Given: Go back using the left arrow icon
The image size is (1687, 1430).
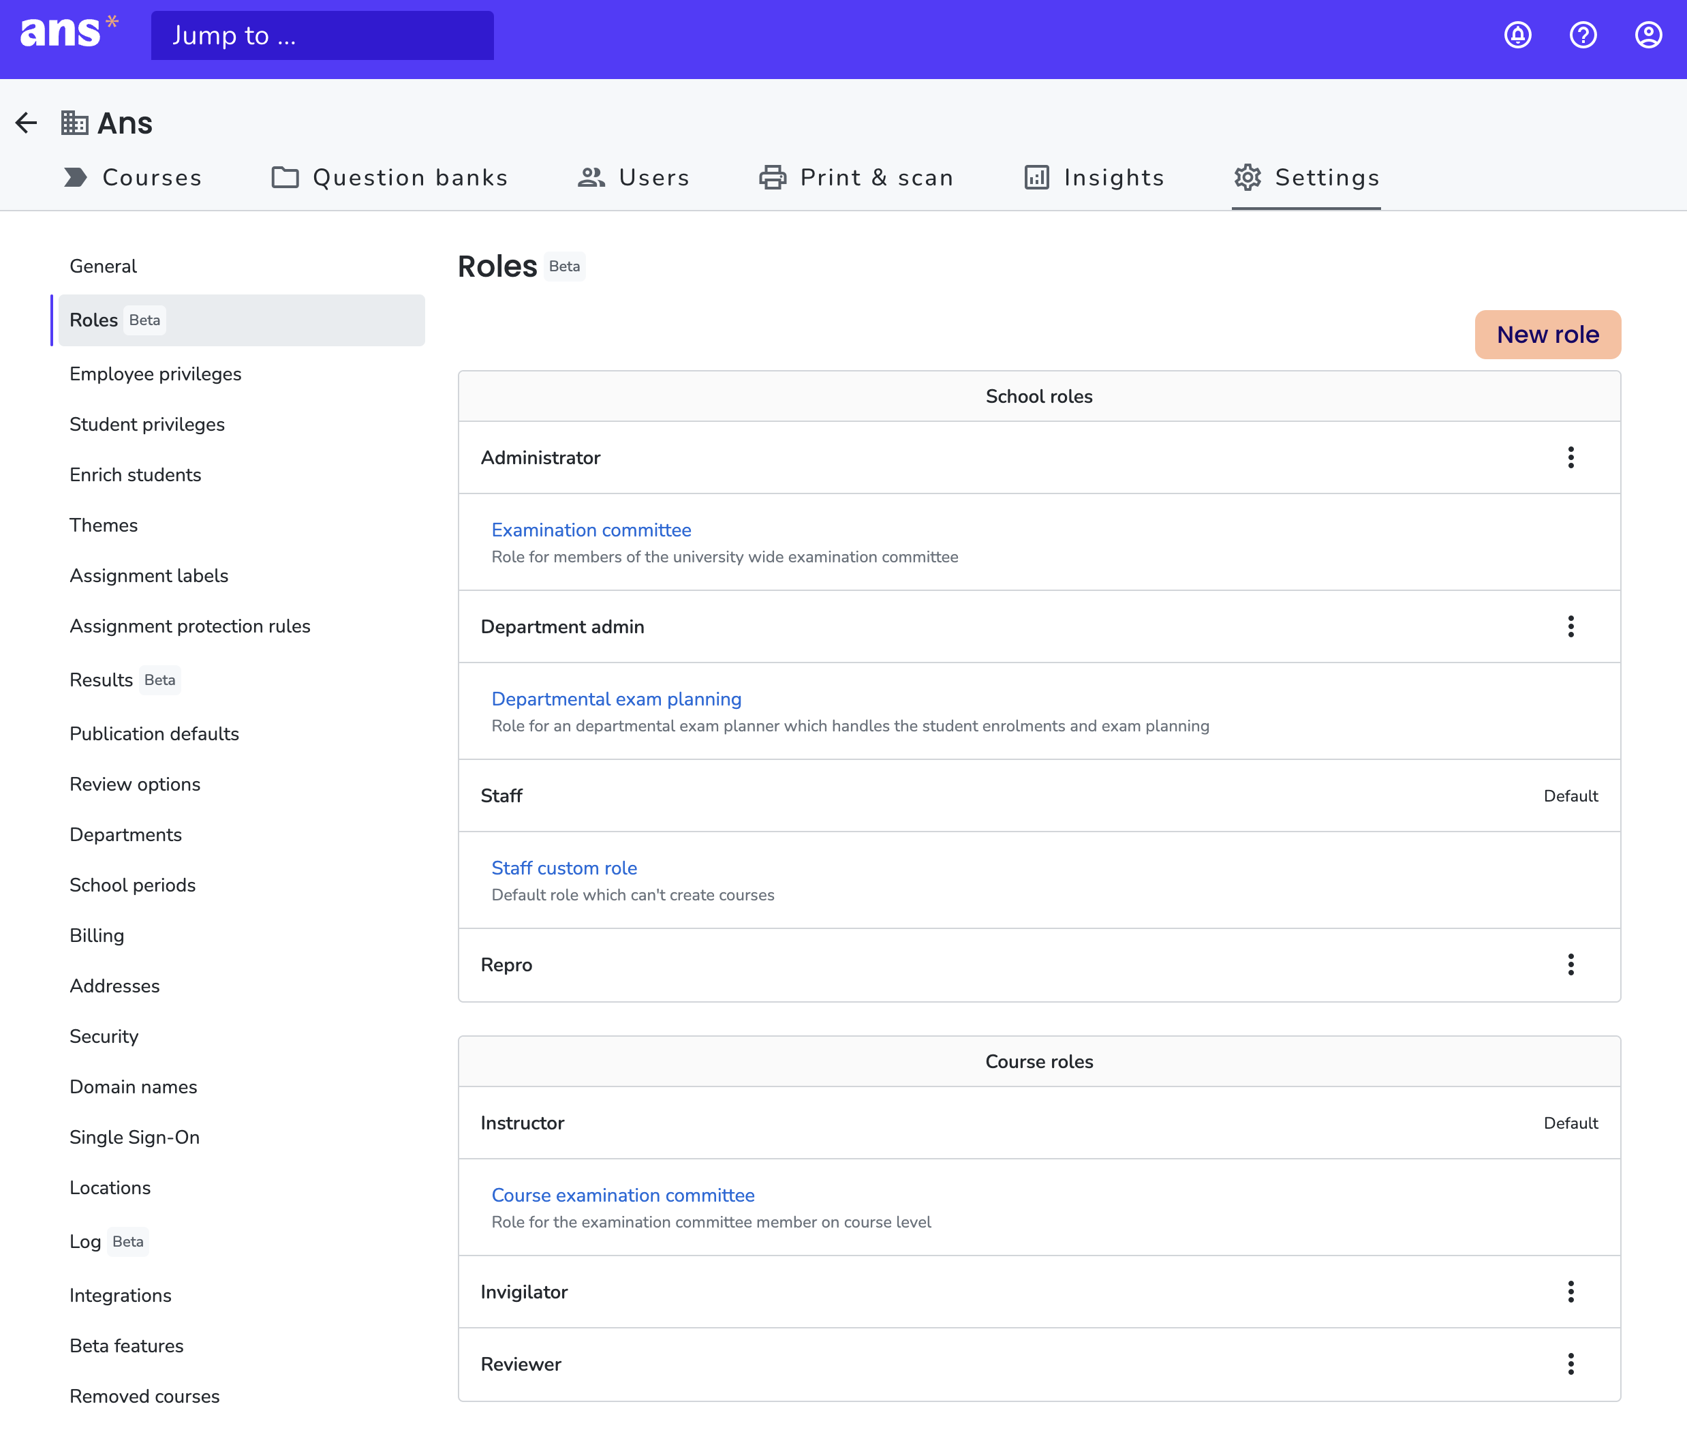Looking at the screenshot, I should (27, 123).
